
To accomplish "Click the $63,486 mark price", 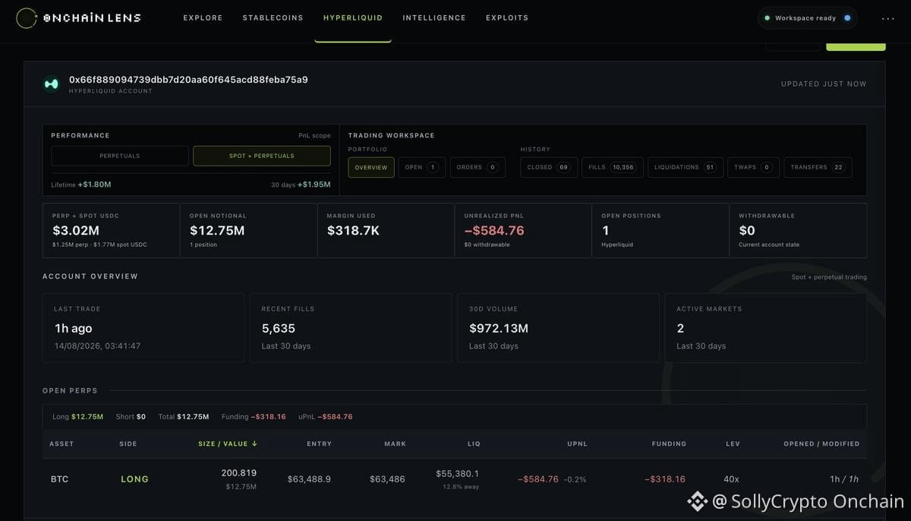I will (388, 479).
